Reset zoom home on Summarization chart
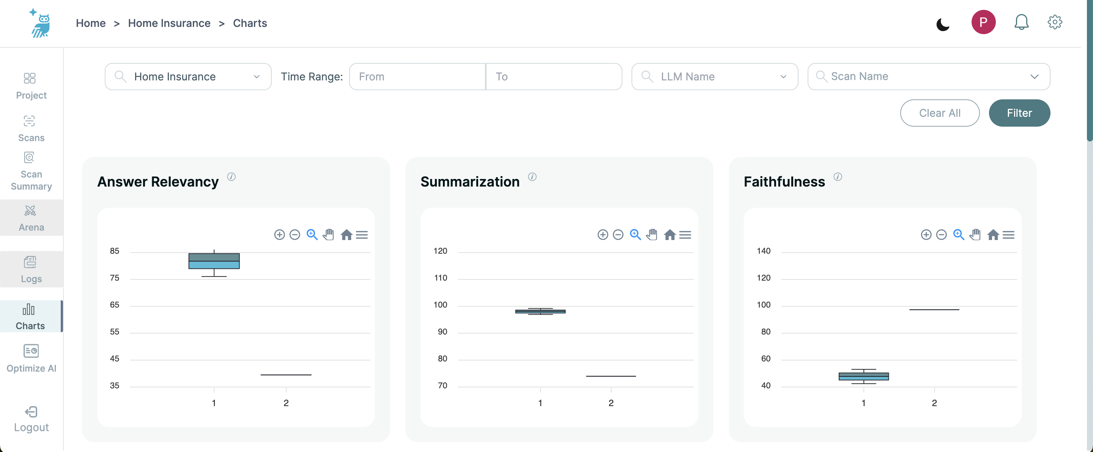Image resolution: width=1093 pixels, height=452 pixels. point(669,235)
